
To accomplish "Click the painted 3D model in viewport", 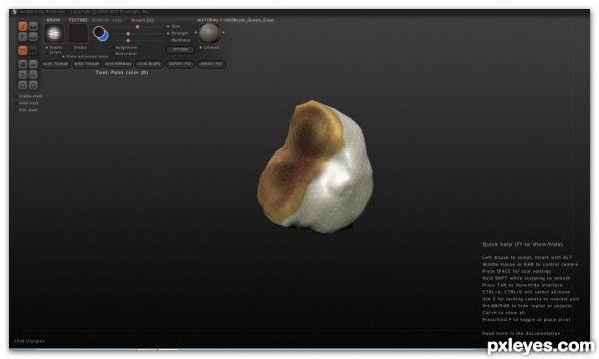I will [x=315, y=168].
